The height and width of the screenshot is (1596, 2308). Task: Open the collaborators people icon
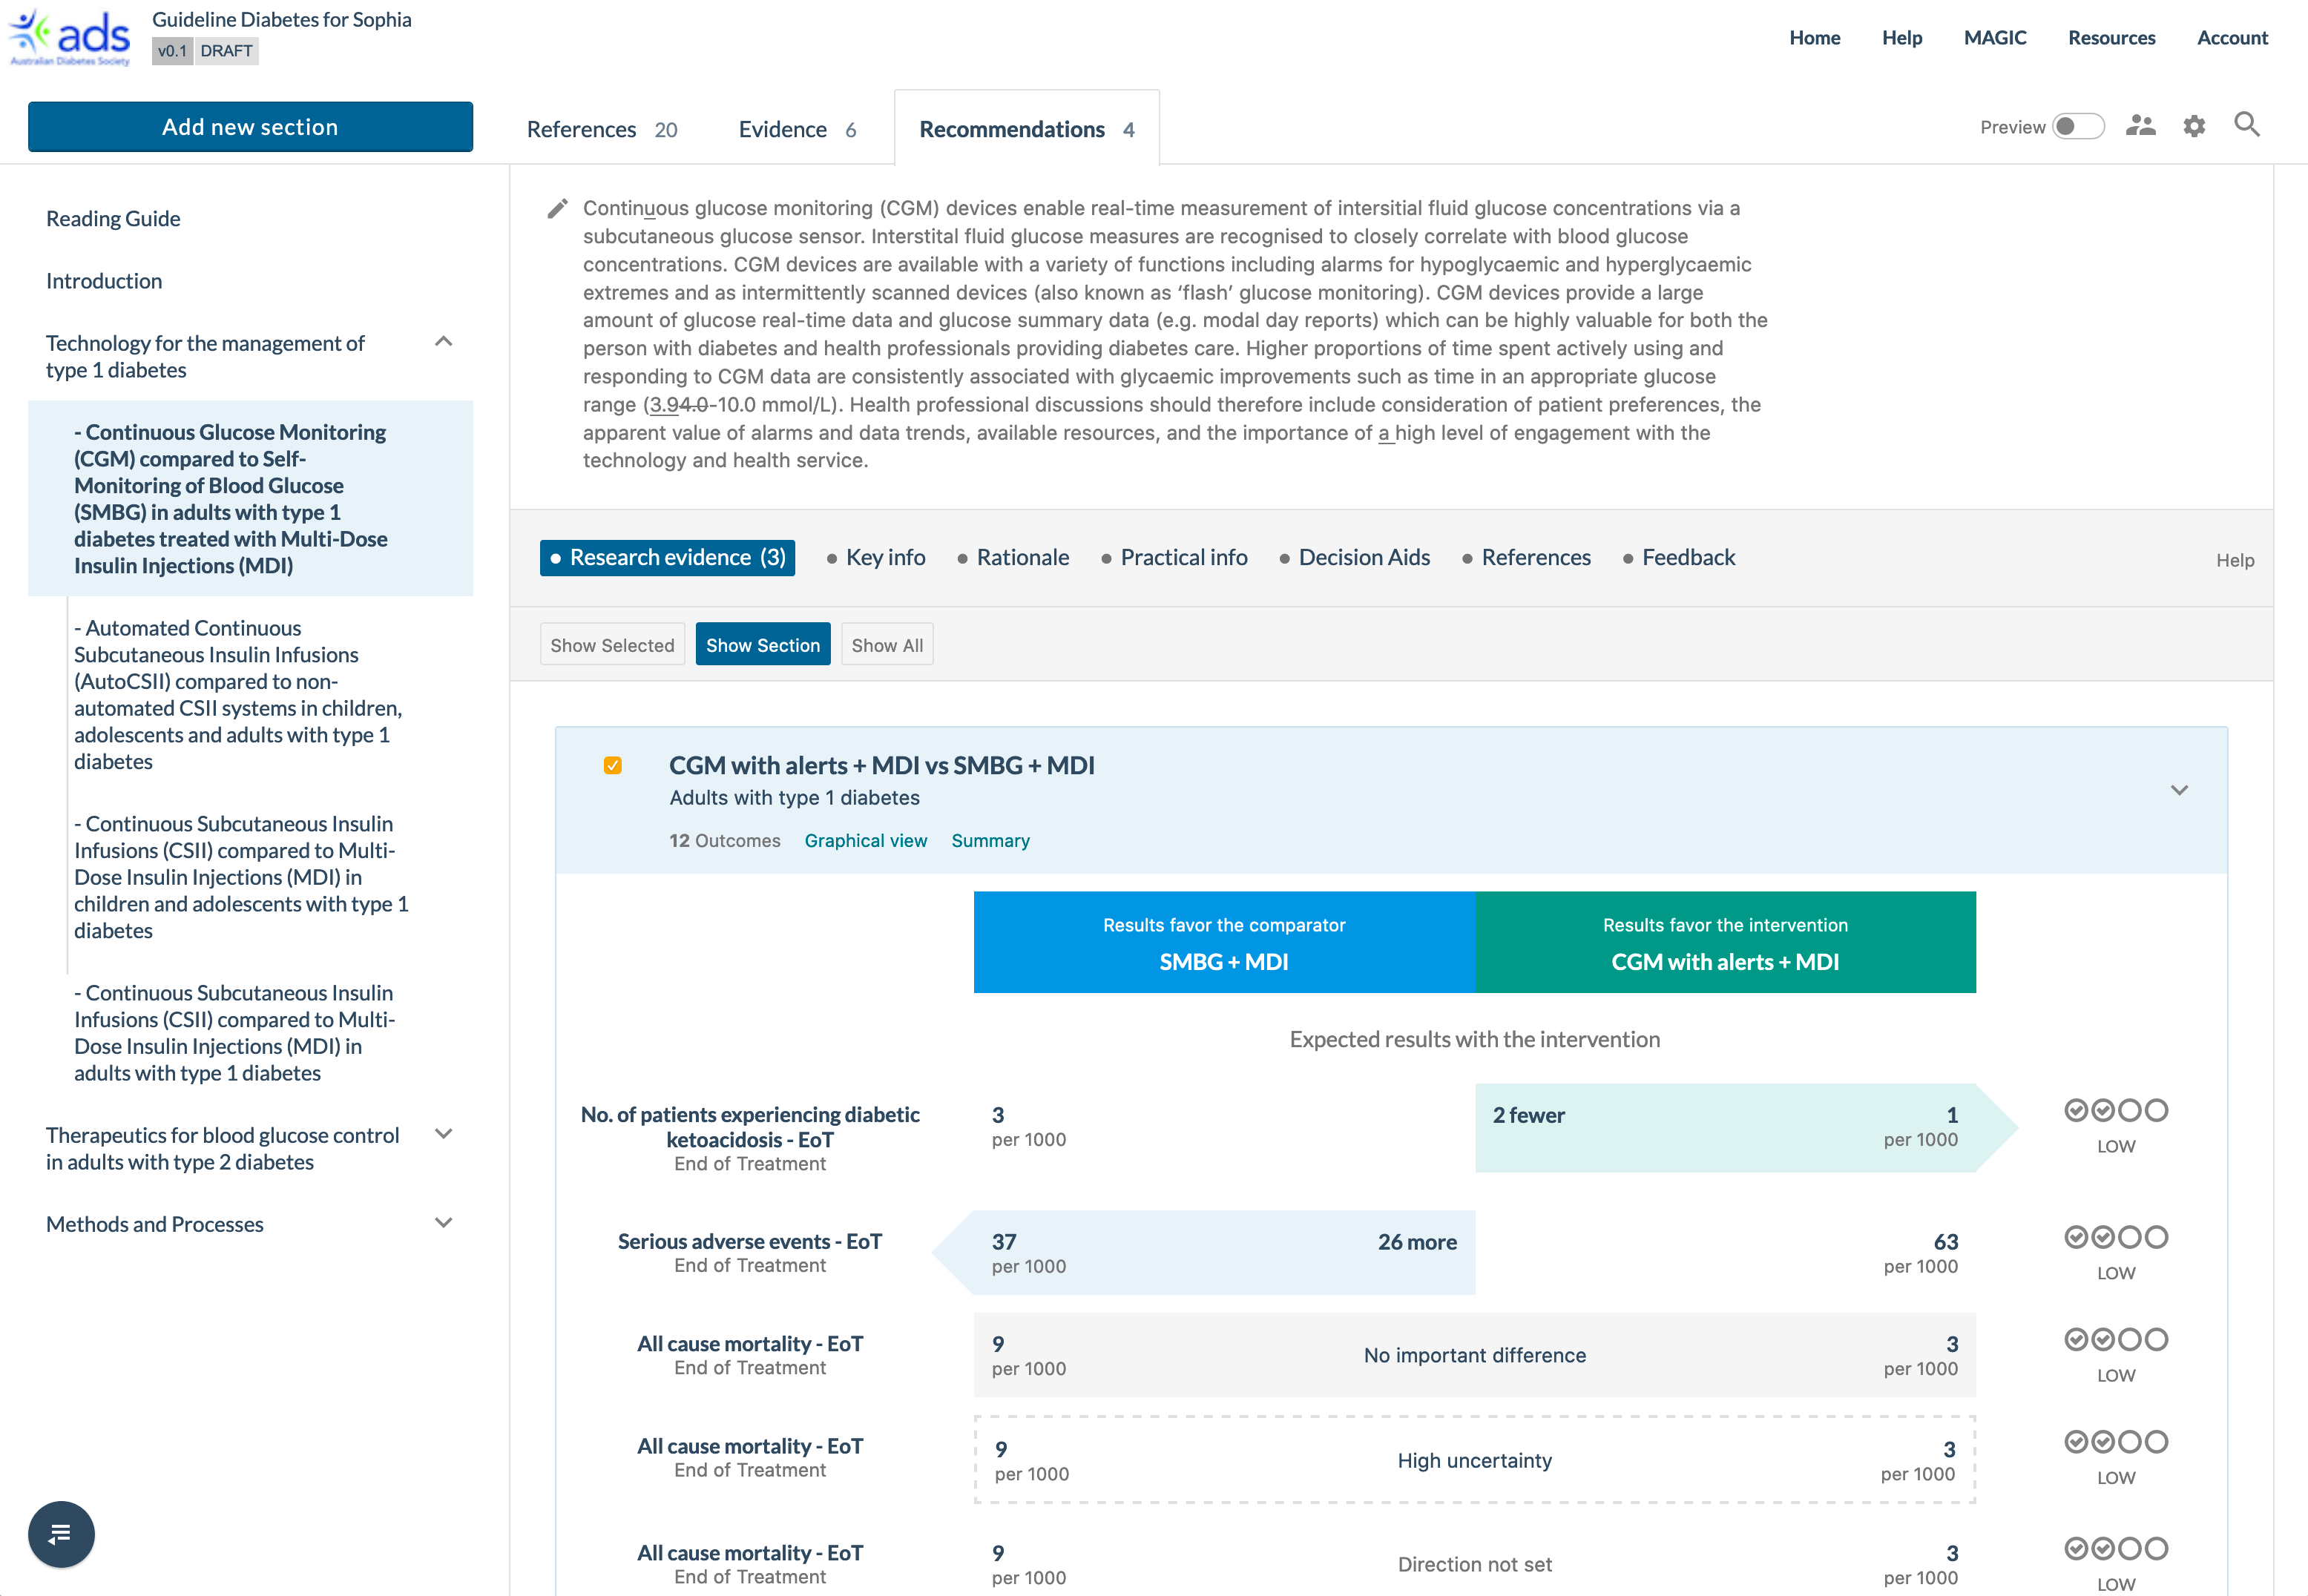(x=2140, y=126)
